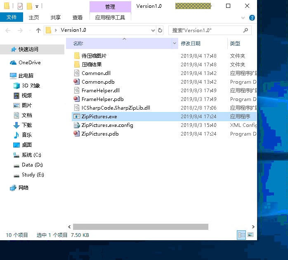Select the 压缩结果 folder icon

tap(77, 64)
